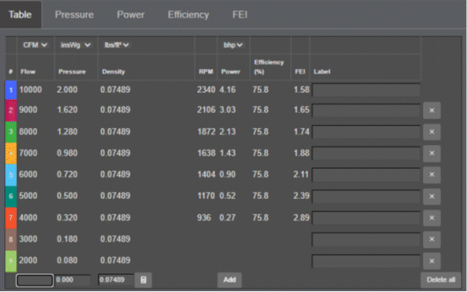The image size is (467, 292).
Task: Open the Pressure tab
Action: tap(74, 15)
